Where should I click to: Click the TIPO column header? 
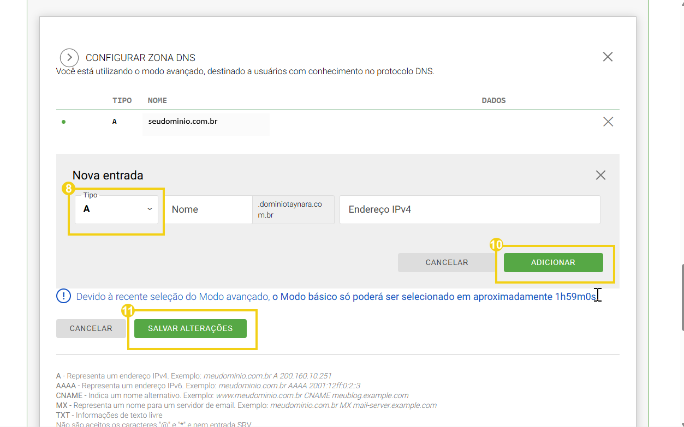[x=122, y=100]
